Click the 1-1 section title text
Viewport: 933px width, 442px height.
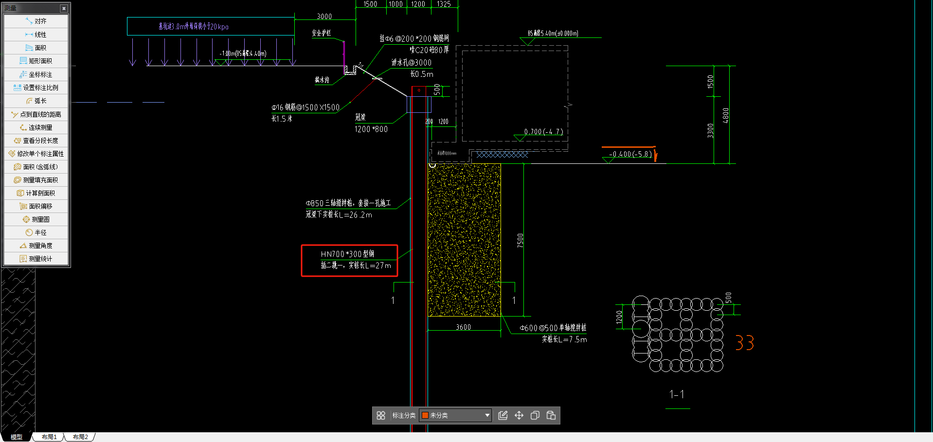click(677, 394)
